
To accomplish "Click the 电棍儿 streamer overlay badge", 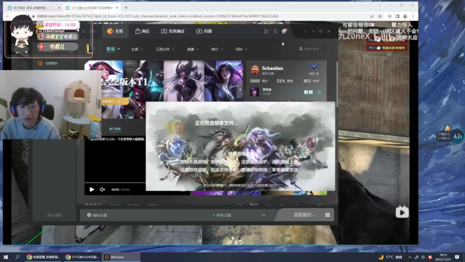I will [58, 47].
